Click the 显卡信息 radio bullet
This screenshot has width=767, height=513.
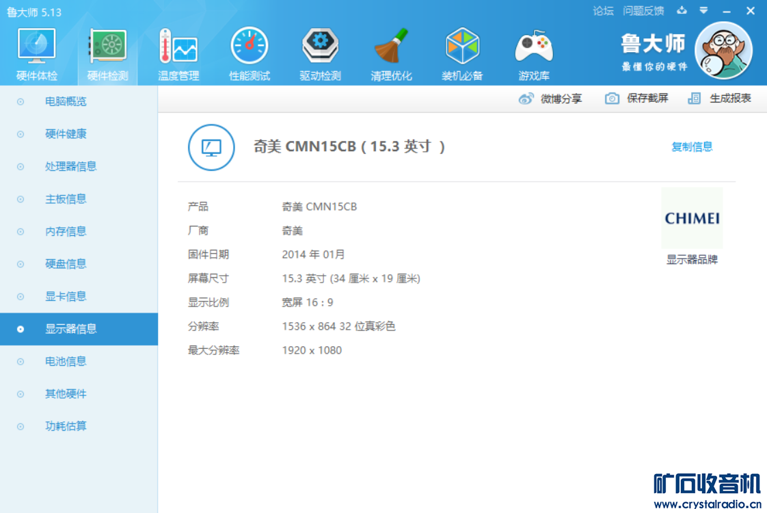(21, 297)
